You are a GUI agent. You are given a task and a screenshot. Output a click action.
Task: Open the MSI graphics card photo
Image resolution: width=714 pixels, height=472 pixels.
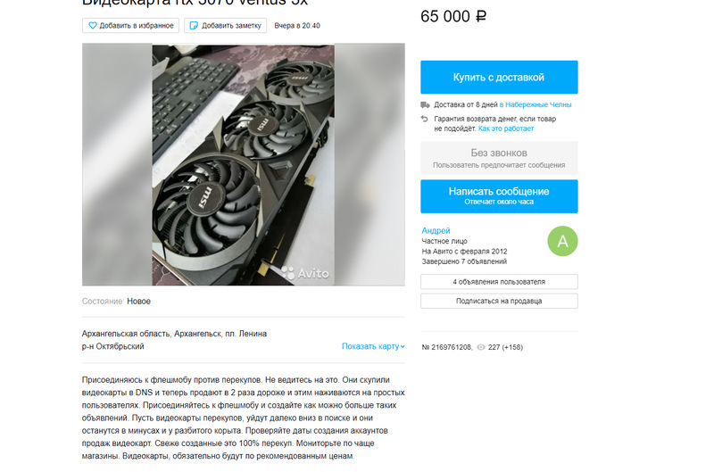(243, 164)
